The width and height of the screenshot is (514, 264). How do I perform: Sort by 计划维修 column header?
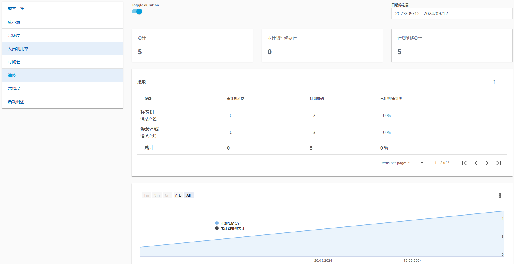pos(316,99)
